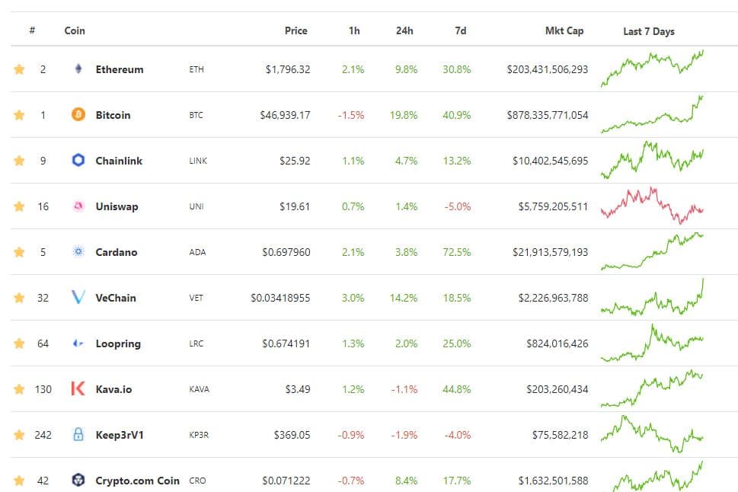Toggle VeChain's star icon
This screenshot has height=492, width=738.
click(19, 298)
